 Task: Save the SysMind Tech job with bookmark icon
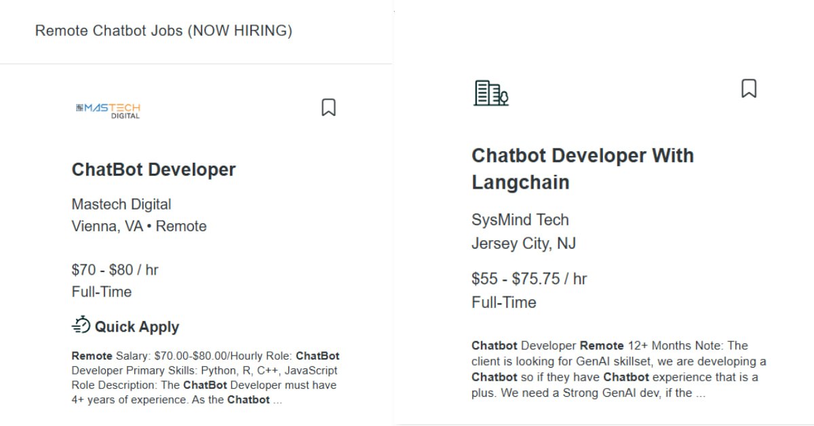[749, 89]
